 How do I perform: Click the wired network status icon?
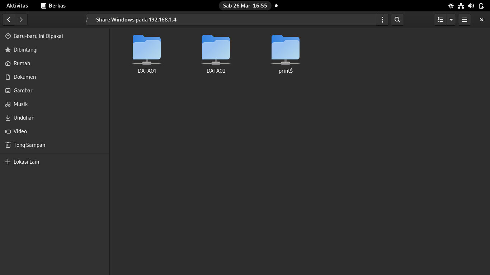[x=461, y=6]
